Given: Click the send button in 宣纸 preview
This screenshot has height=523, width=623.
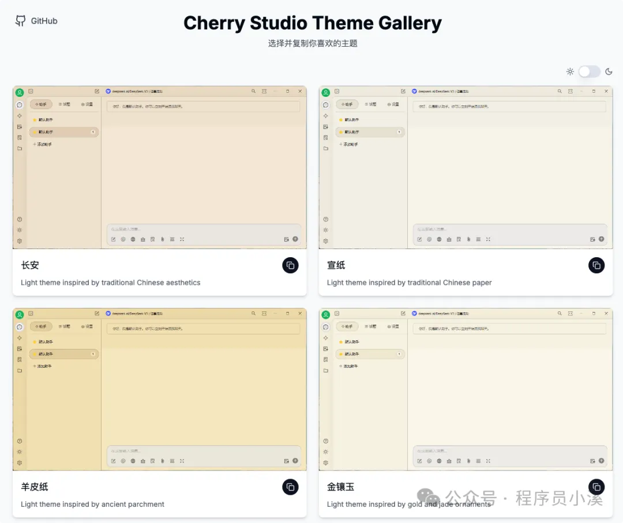Looking at the screenshot, I should [601, 239].
